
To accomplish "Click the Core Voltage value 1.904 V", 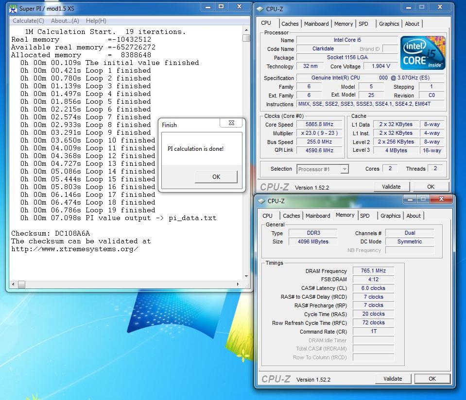I will pos(380,66).
